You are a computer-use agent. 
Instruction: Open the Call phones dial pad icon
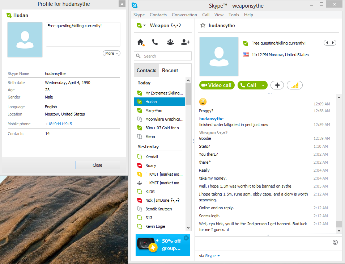click(155, 42)
